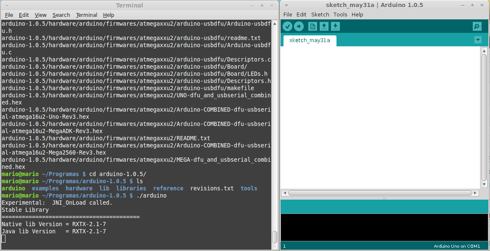Open Arduino window menu arrow in titlebar

pyautogui.click(x=286, y=5)
